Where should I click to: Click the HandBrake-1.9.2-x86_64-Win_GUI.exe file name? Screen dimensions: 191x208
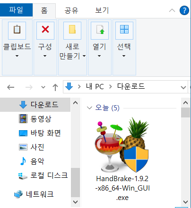pos(122,188)
